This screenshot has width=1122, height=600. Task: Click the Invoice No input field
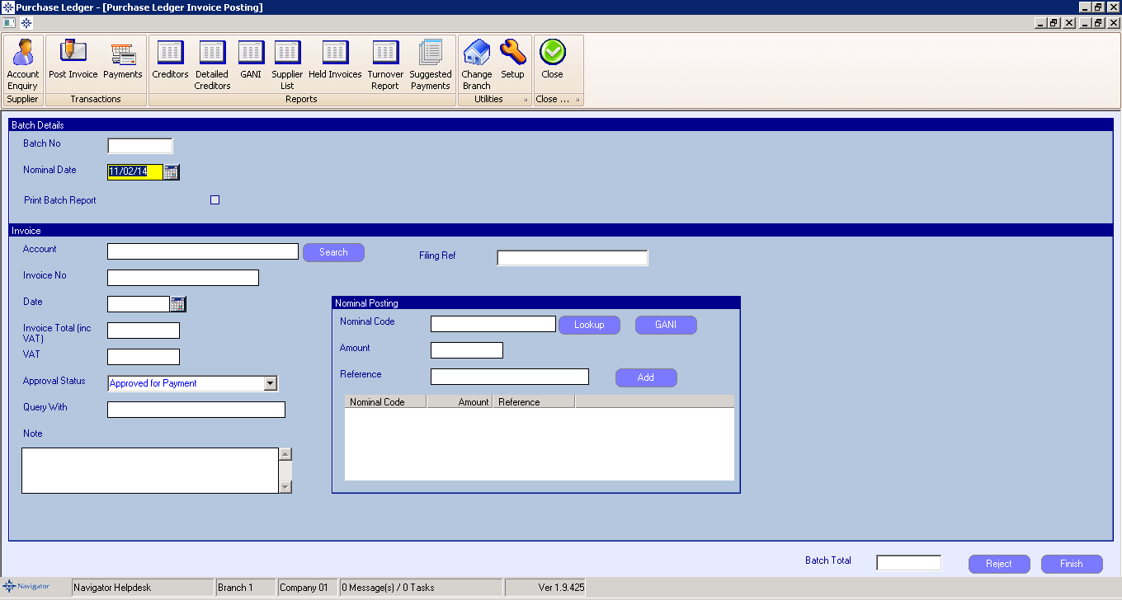tap(183, 278)
